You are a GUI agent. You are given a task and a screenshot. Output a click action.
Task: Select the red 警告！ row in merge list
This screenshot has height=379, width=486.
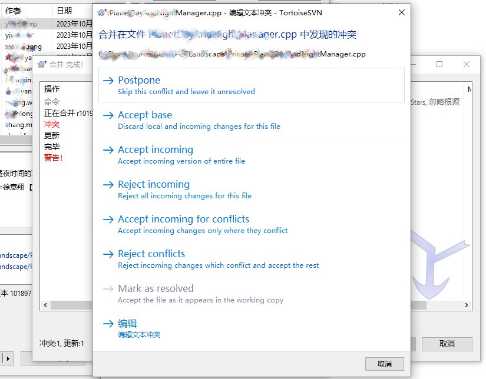[53, 158]
